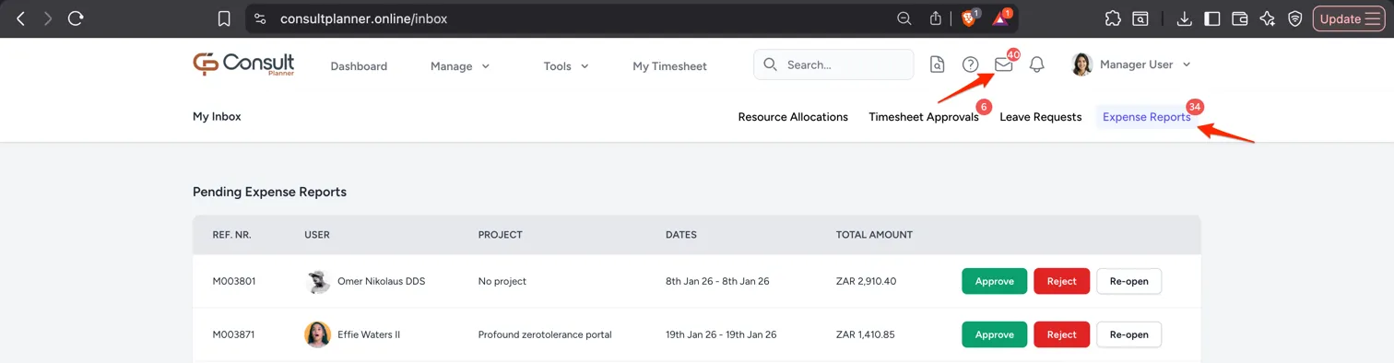Screen dimensions: 1394x363
Task: Re-open expense report M003871
Action: click(1128, 334)
